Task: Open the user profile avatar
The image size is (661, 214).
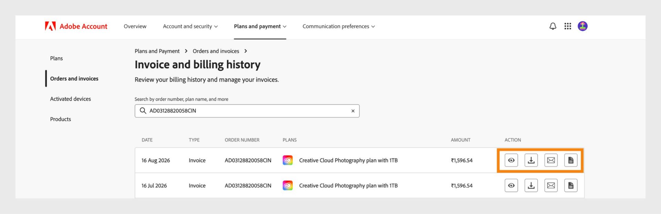Action: click(x=583, y=26)
